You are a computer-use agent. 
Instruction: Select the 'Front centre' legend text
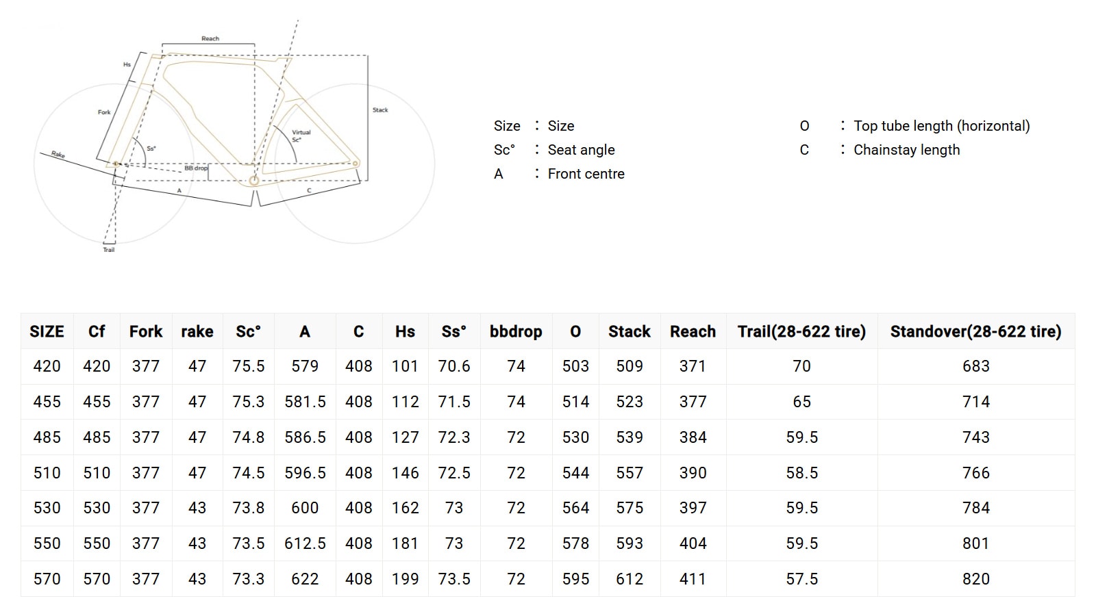click(586, 174)
